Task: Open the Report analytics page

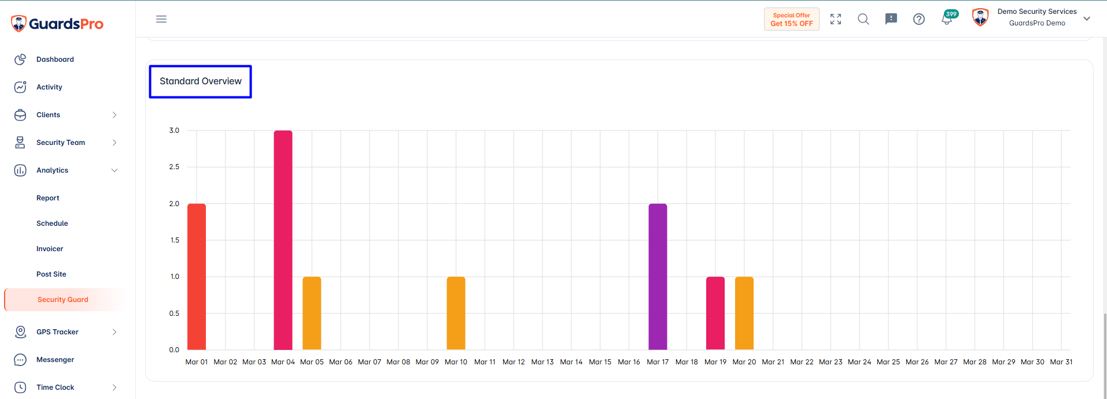Action: pyautogui.click(x=48, y=198)
